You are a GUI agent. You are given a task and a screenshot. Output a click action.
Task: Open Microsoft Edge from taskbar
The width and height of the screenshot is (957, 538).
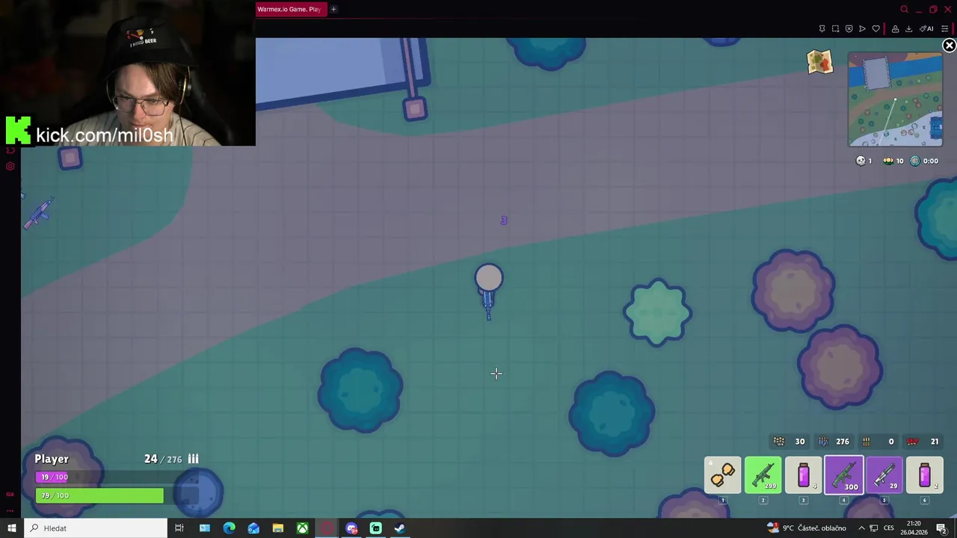229,528
